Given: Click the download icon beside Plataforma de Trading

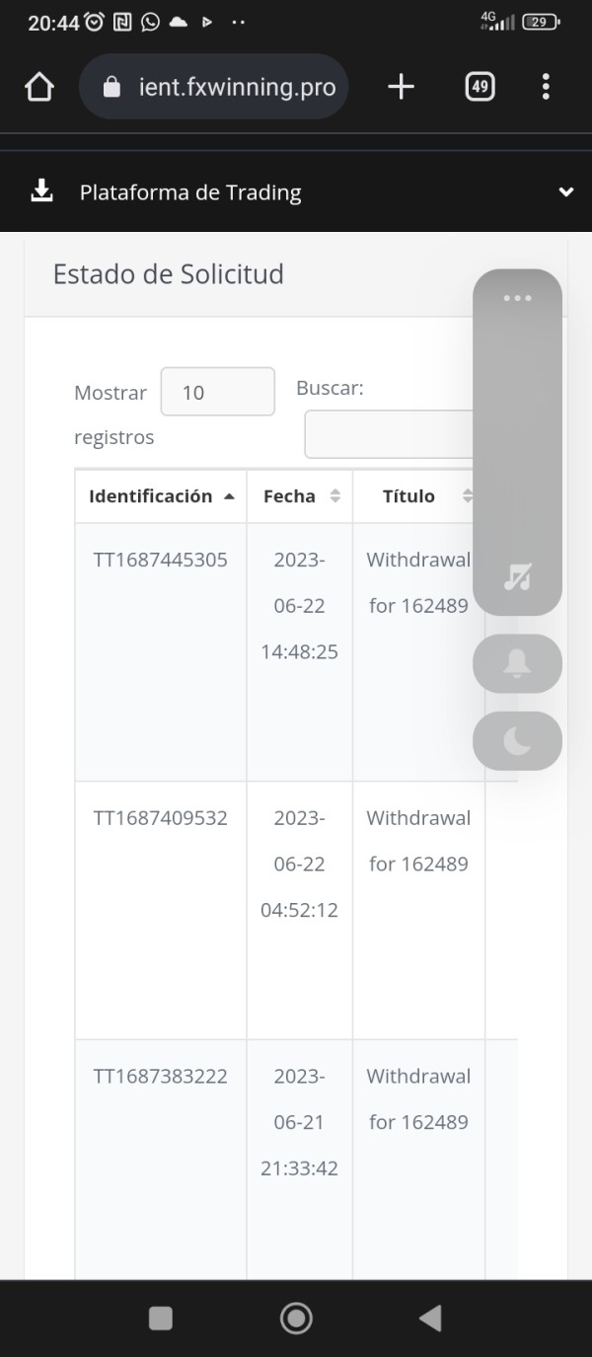Looking at the screenshot, I should pos(41,191).
